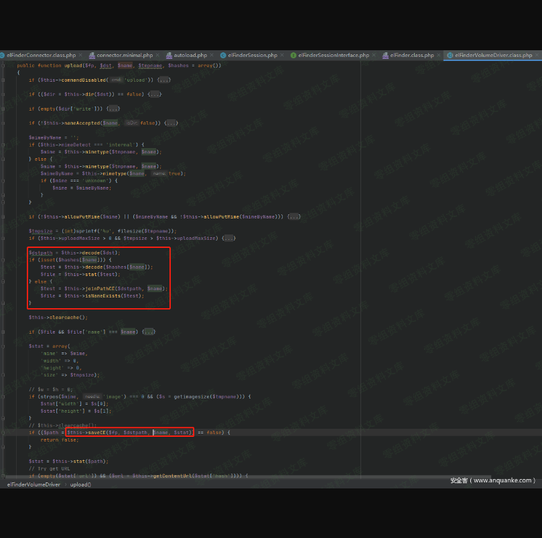542x538 pixels.
Task: Click the elFinderSessionInterface.php file icon
Action: coord(293,55)
